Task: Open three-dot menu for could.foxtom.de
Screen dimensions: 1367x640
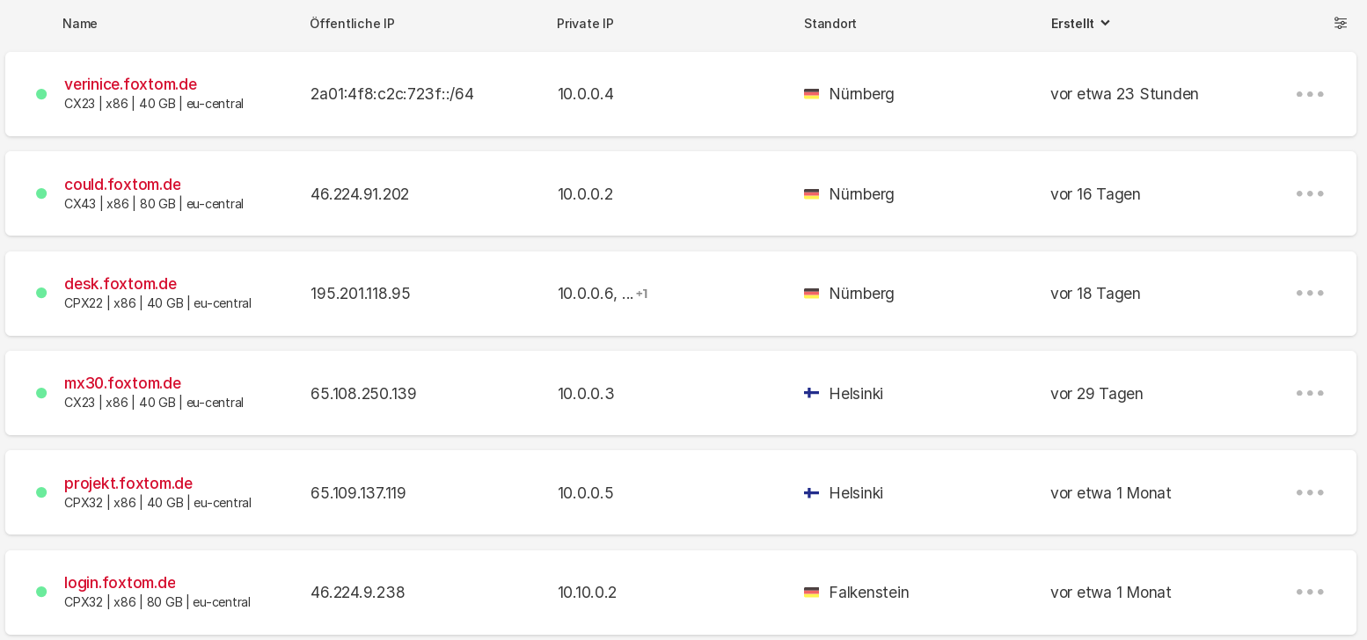Action: pyautogui.click(x=1309, y=193)
